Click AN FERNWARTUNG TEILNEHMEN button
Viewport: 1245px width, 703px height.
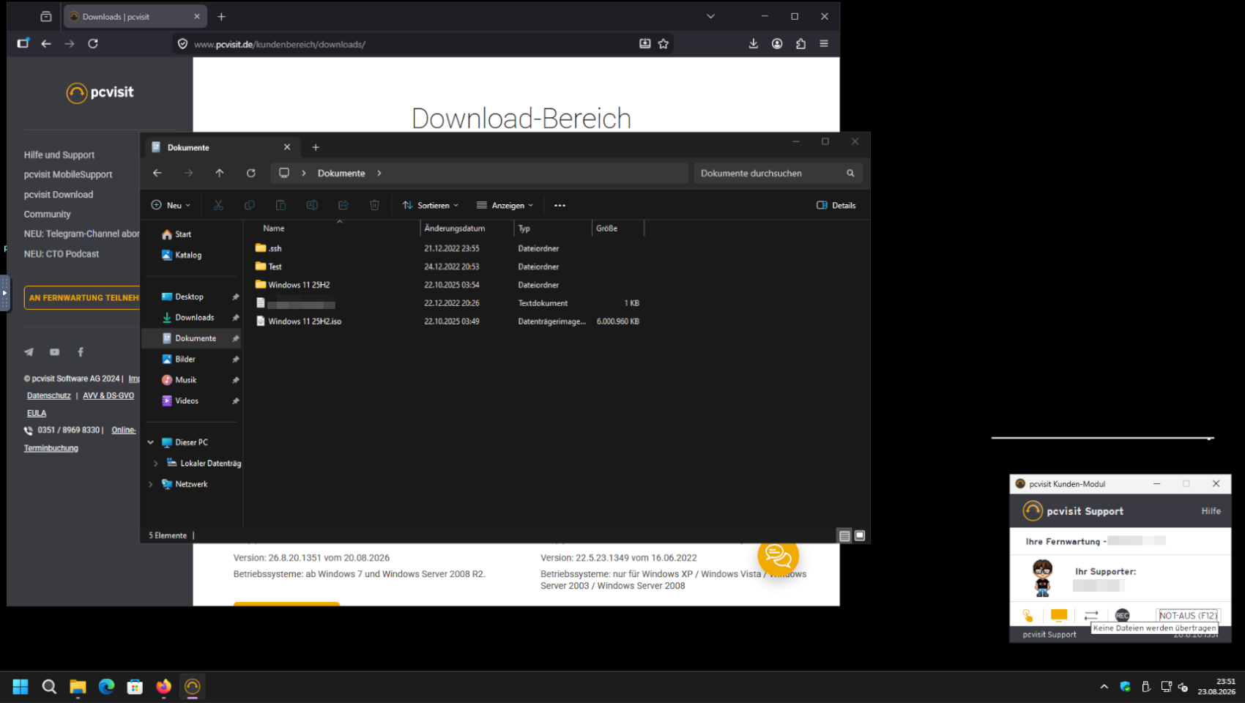(83, 298)
